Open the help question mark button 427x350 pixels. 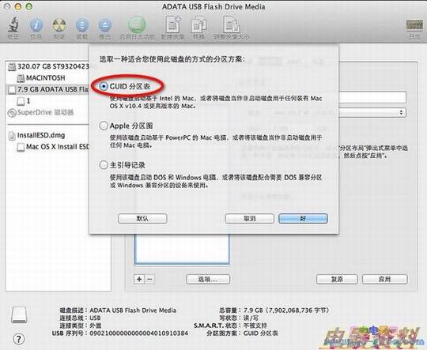pyautogui.click(x=18, y=339)
